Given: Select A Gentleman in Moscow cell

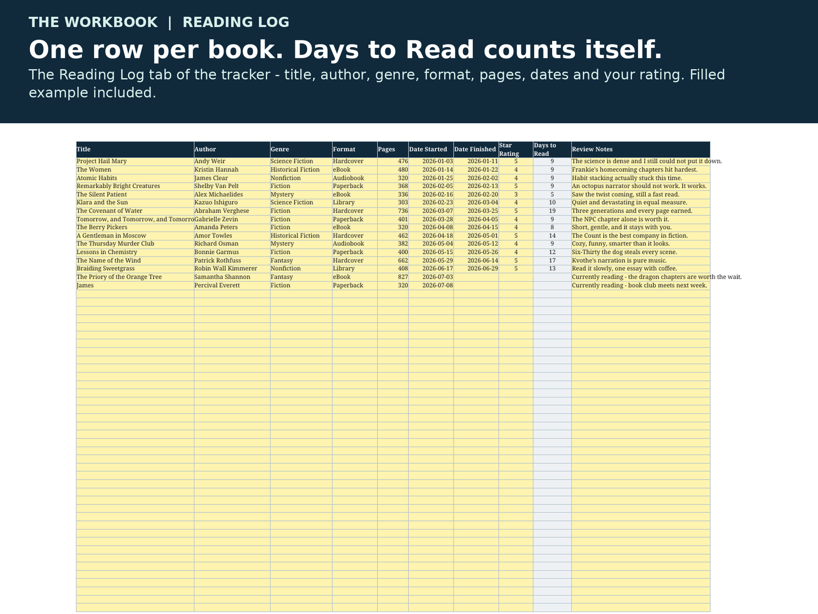Looking at the screenshot, I should click(135, 236).
